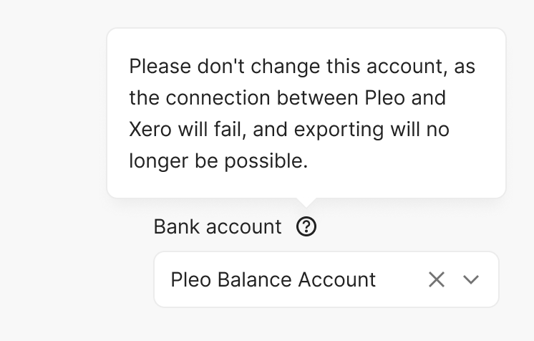
Task: Expand the Bank account dropdown chevron
Action: 471,279
